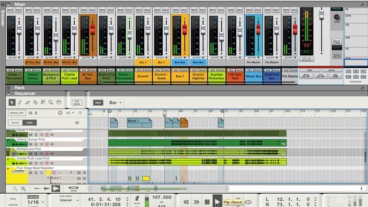
Task: Click the record button on Selena Gomez Print
Action: point(47,144)
